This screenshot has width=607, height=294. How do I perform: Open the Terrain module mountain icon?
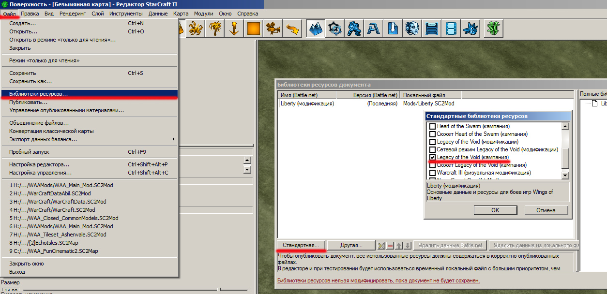(x=316, y=29)
